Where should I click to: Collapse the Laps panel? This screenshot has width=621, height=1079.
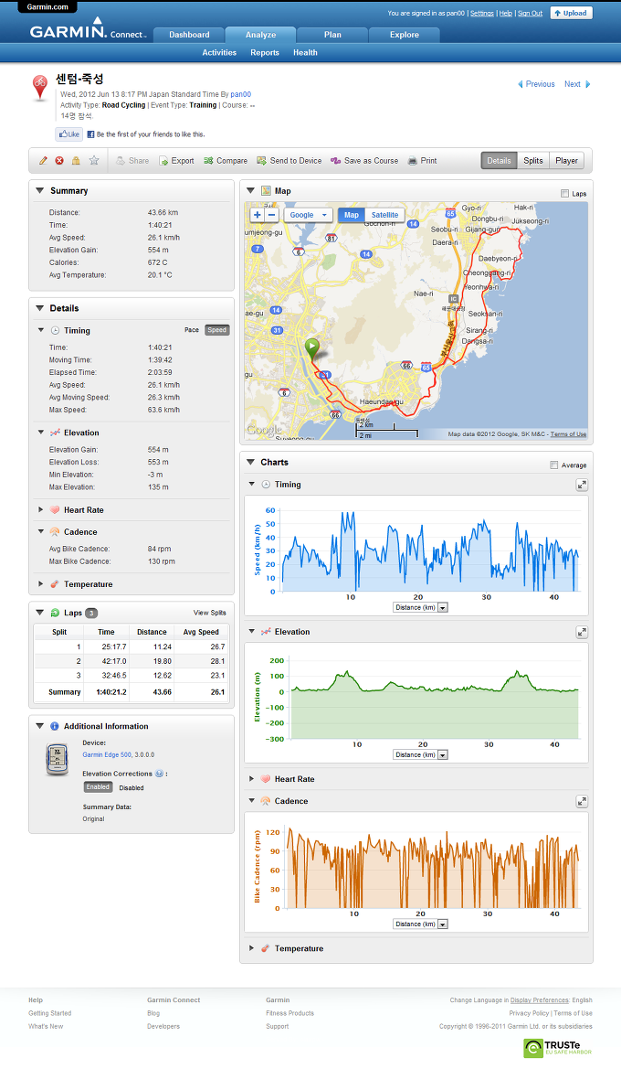[x=40, y=613]
